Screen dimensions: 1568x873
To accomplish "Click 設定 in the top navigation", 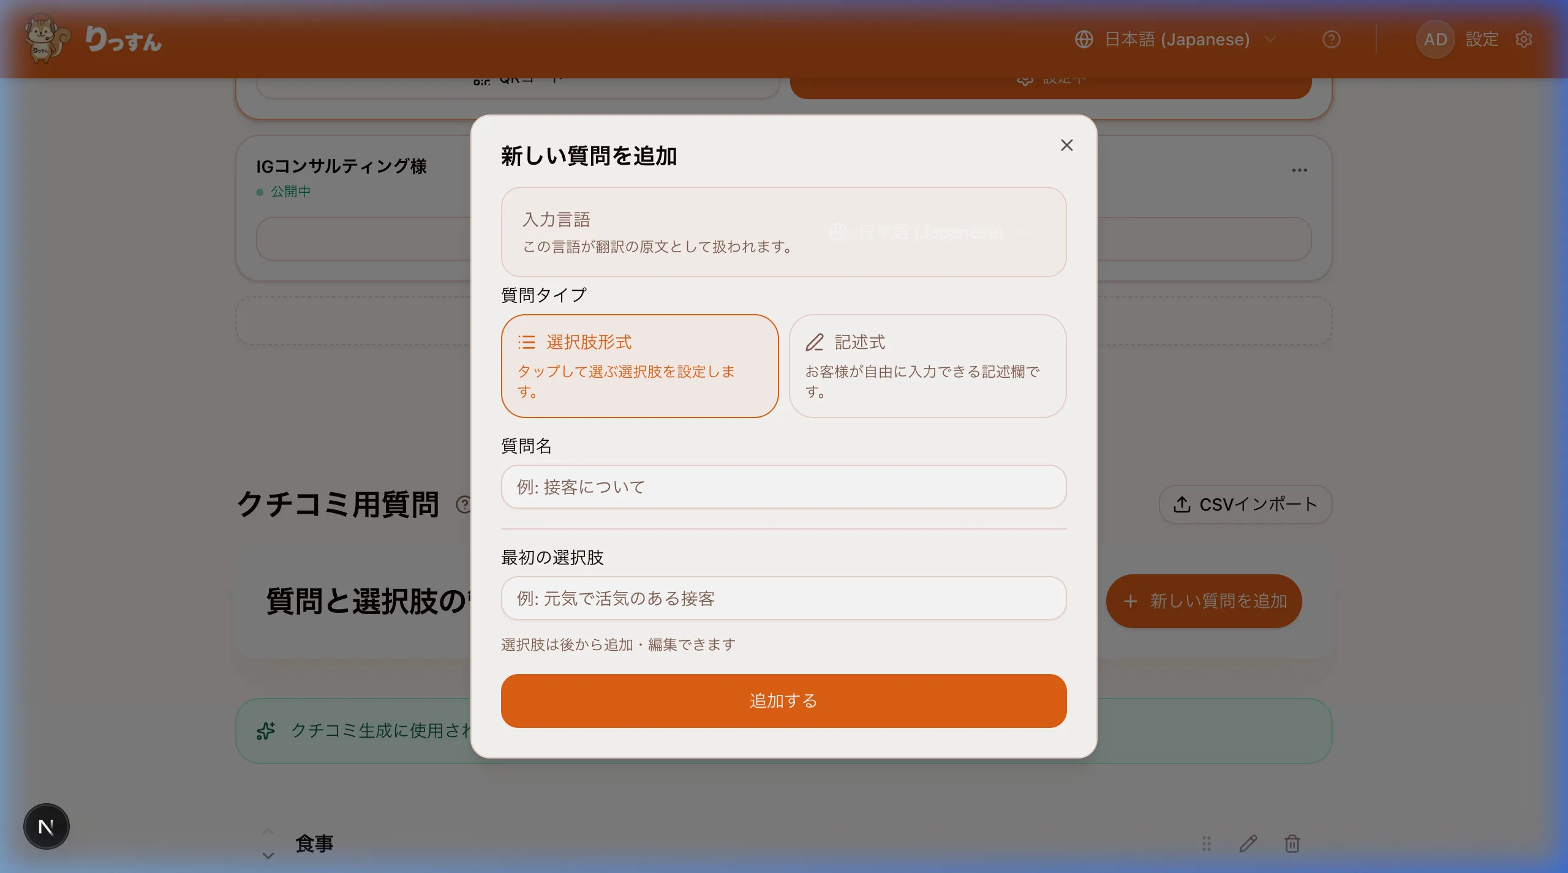I will click(x=1483, y=39).
